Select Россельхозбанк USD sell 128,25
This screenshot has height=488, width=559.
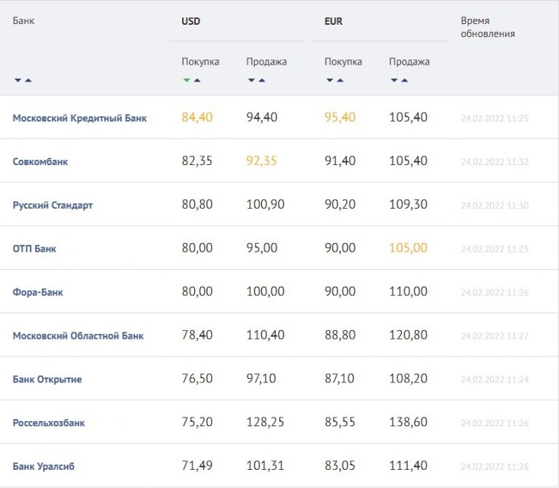tap(265, 422)
